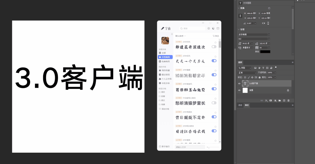The width and height of the screenshot is (315, 164).
Task: Hide the 背景 layer
Action: tap(239, 90)
